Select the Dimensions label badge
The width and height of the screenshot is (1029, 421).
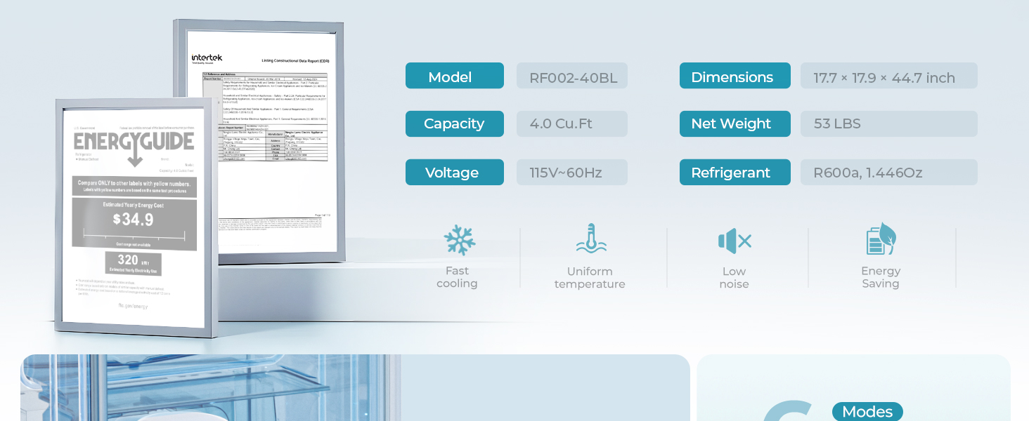(x=735, y=76)
